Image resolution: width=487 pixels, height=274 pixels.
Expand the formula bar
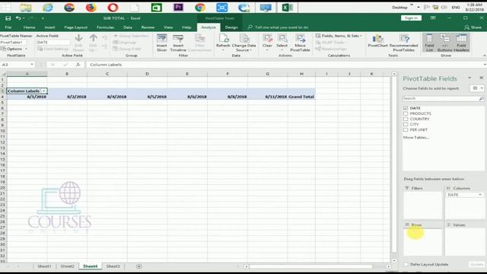coord(485,65)
